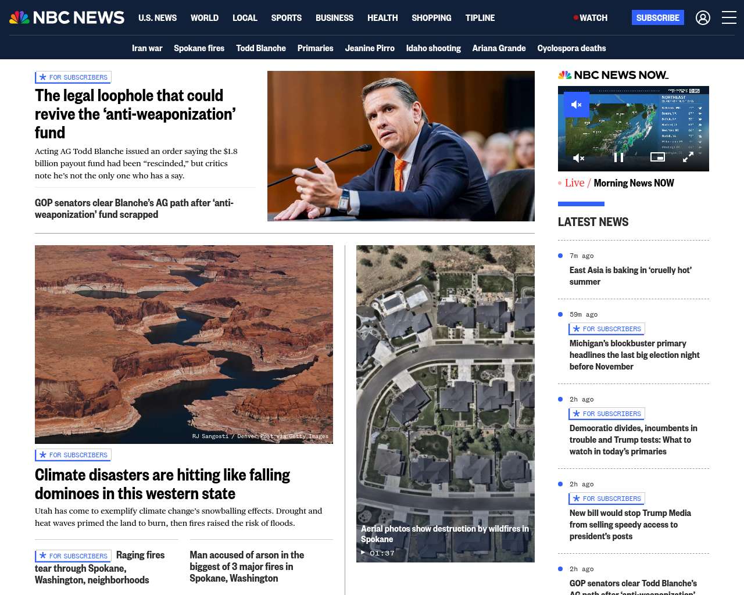Click the lead story summary about Acting AG Blanche
744x595 pixels.
[x=136, y=163]
